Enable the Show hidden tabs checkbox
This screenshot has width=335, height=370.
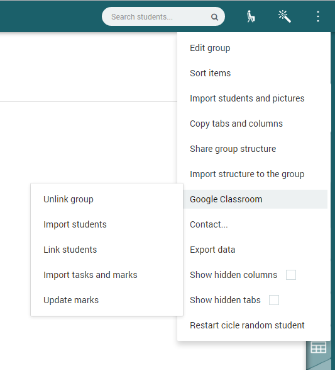[274, 300]
